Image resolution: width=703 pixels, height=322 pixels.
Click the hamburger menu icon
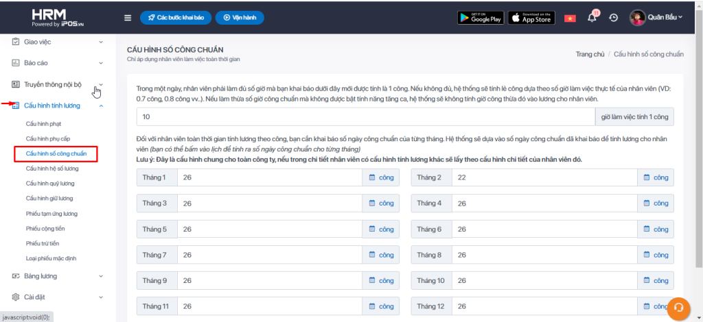click(x=128, y=18)
